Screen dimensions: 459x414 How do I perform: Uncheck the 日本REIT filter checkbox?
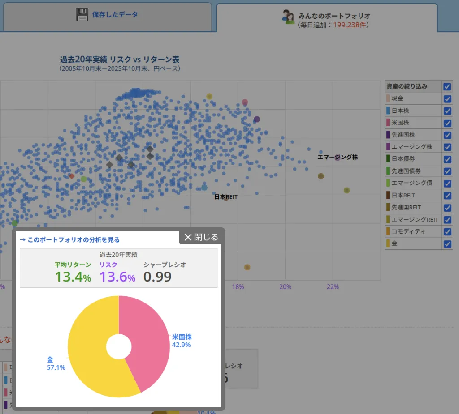447,196
